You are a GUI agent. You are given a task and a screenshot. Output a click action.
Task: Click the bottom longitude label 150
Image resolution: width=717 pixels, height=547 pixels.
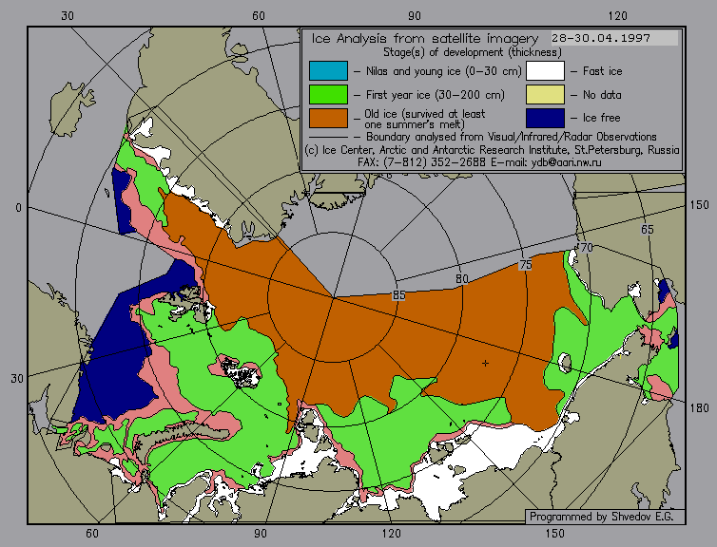[x=554, y=534]
